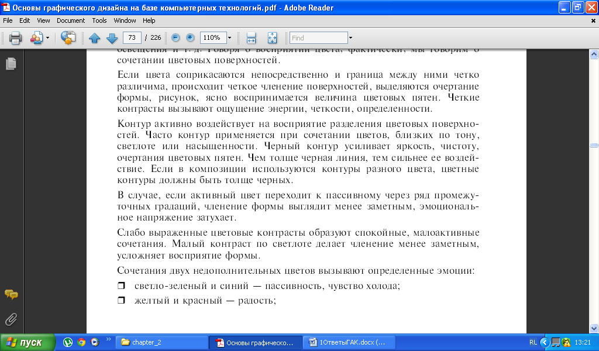Click the word 'Контур' starting the paragraph

pos(135,124)
